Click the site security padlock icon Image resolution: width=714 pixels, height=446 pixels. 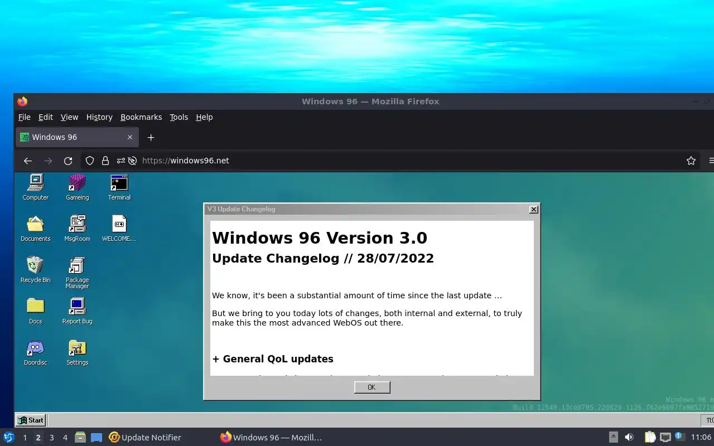(x=105, y=161)
